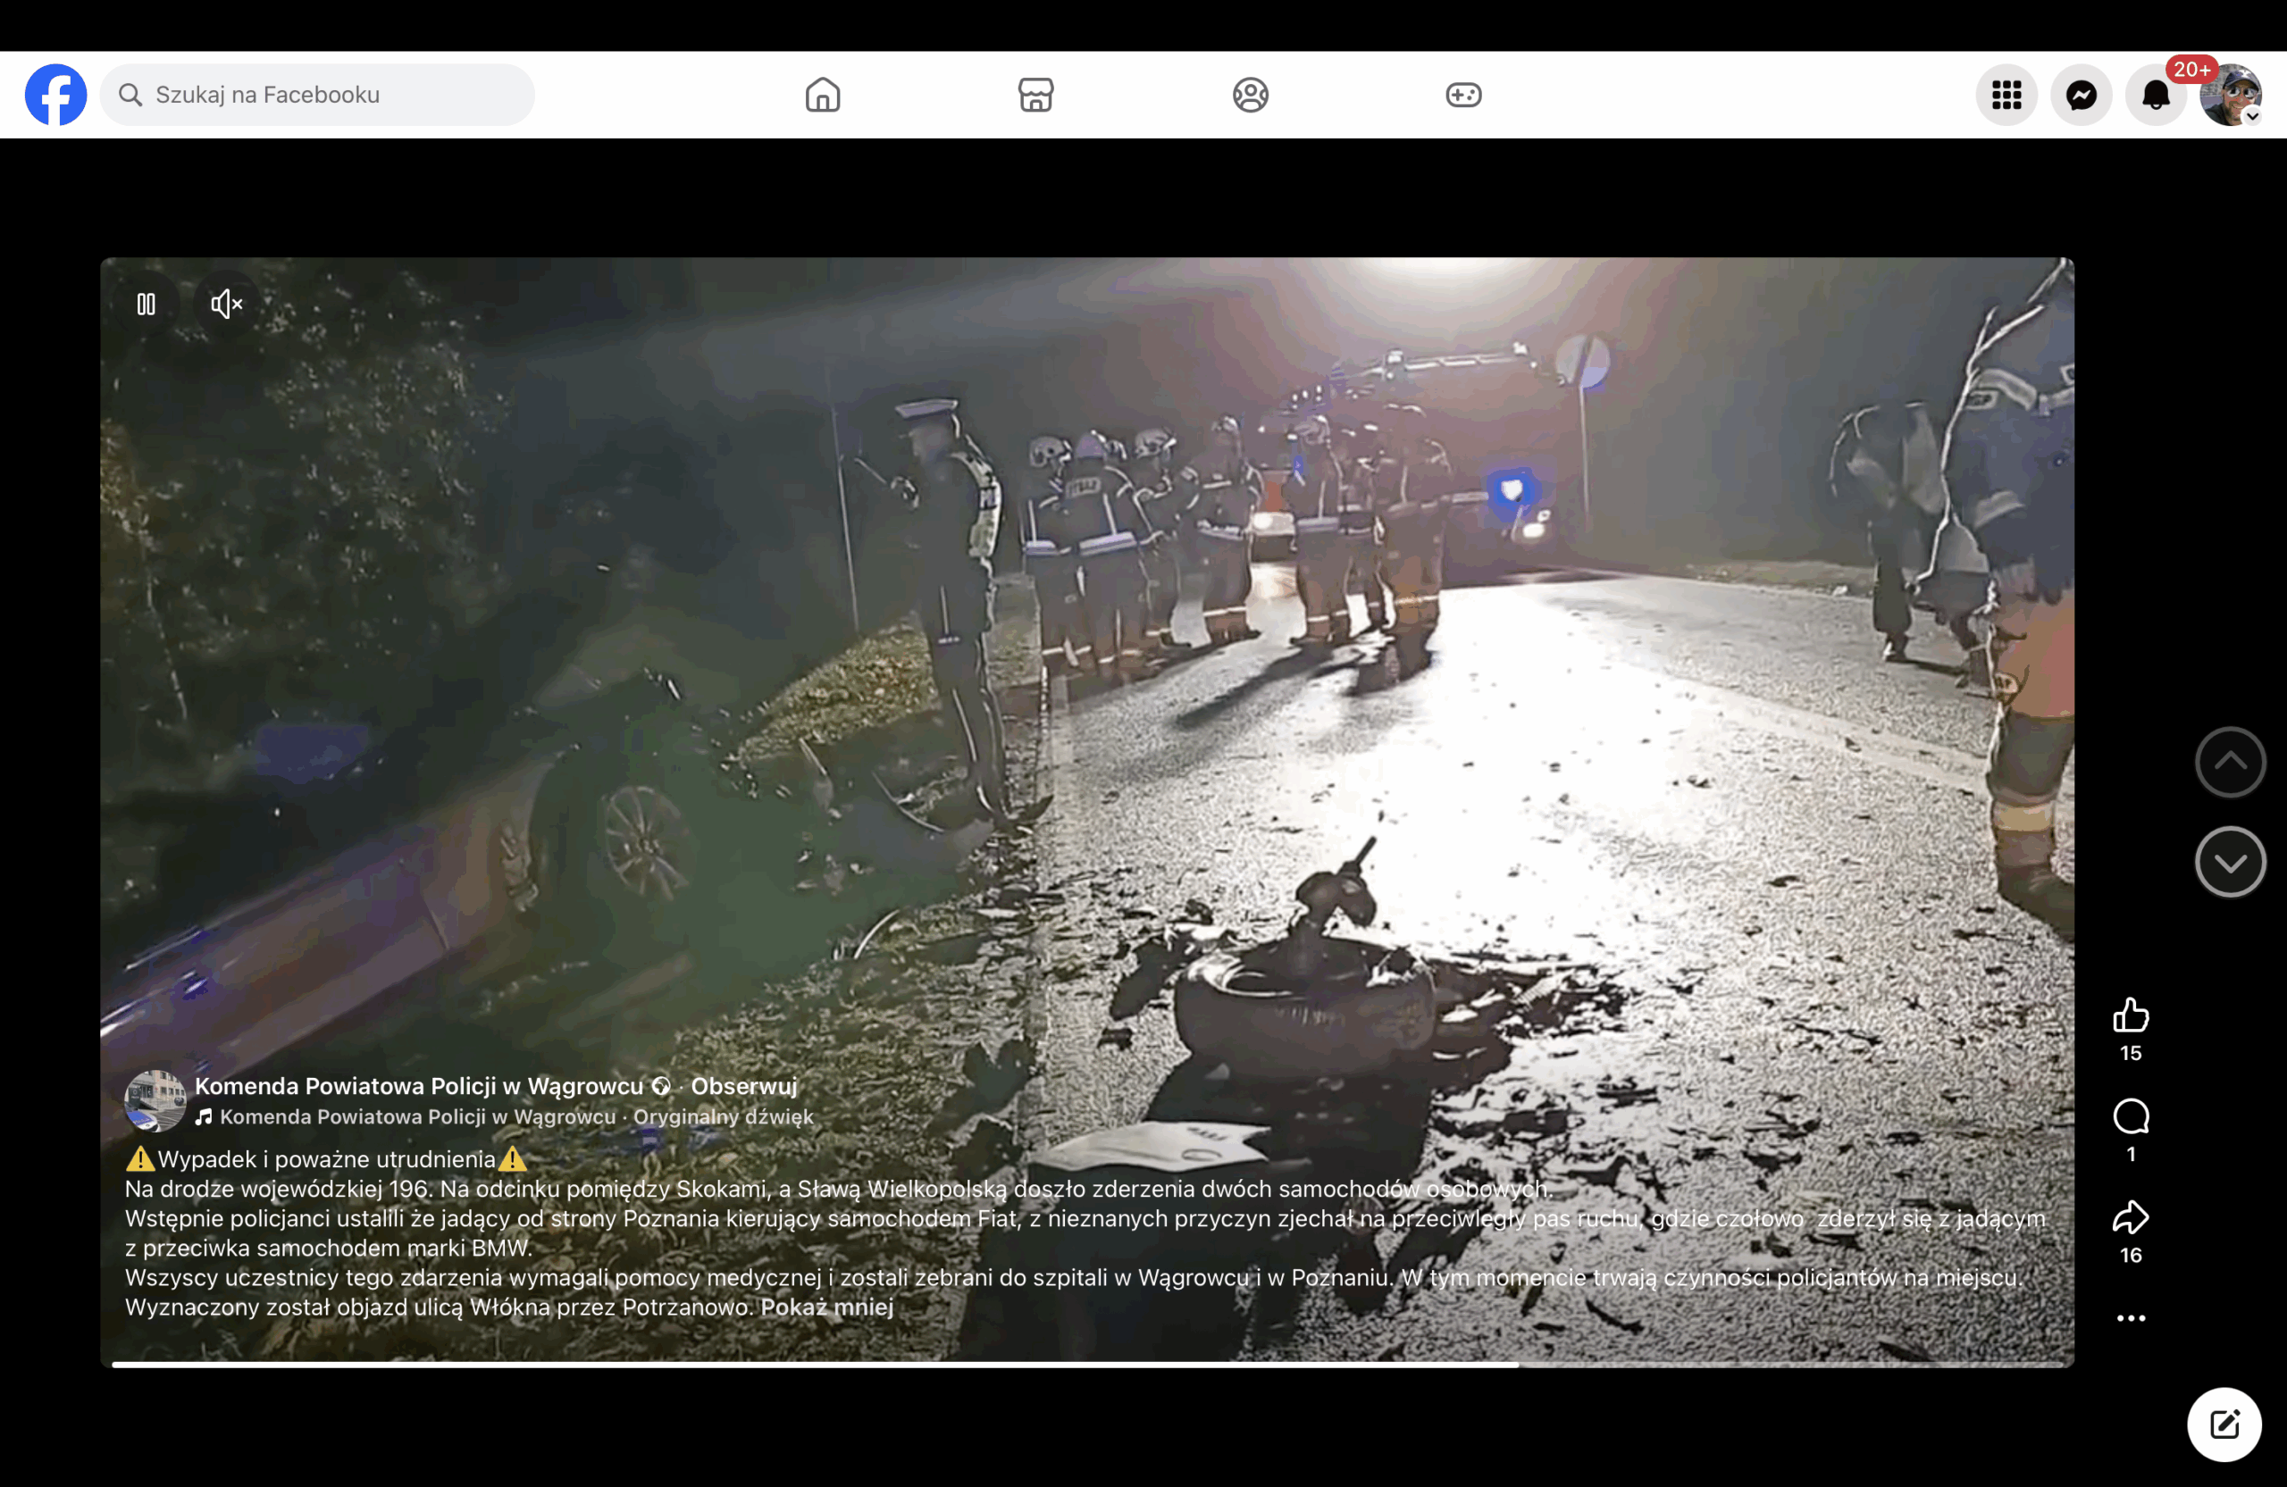Open the Messenger chats icon
Image resolution: width=2287 pixels, height=1487 pixels.
(2081, 95)
